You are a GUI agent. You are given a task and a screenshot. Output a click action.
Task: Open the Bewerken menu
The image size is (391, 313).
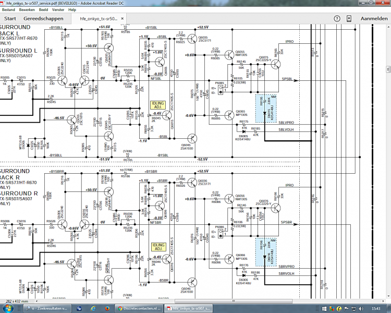(27, 9)
